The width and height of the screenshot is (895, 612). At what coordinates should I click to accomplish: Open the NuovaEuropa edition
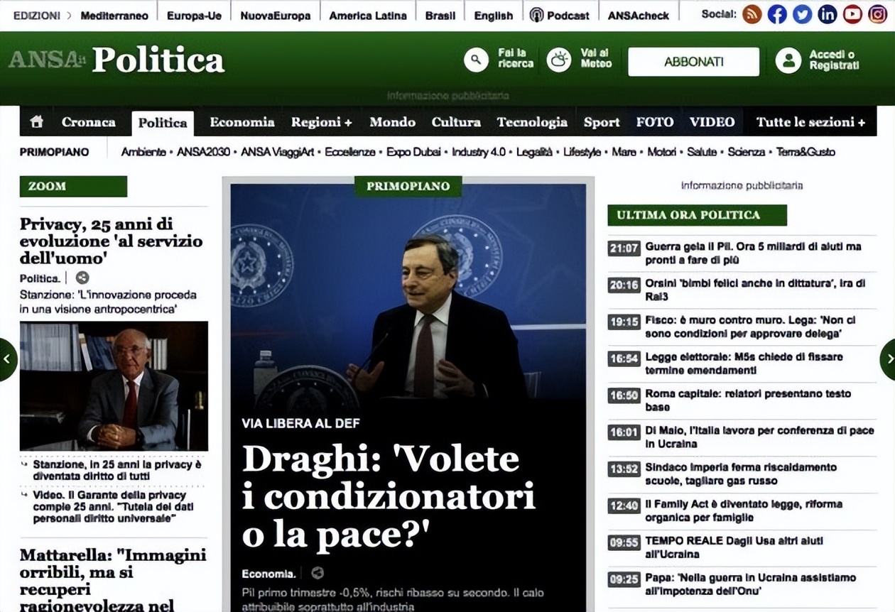coord(276,15)
